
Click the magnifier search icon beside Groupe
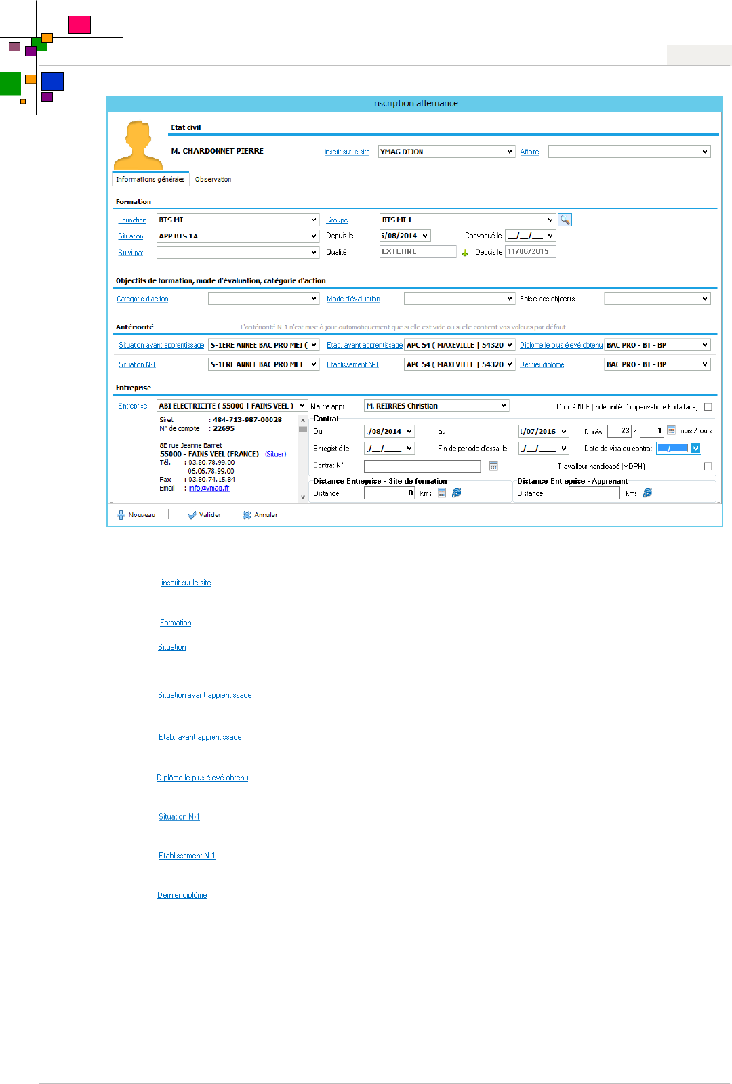tap(565, 220)
